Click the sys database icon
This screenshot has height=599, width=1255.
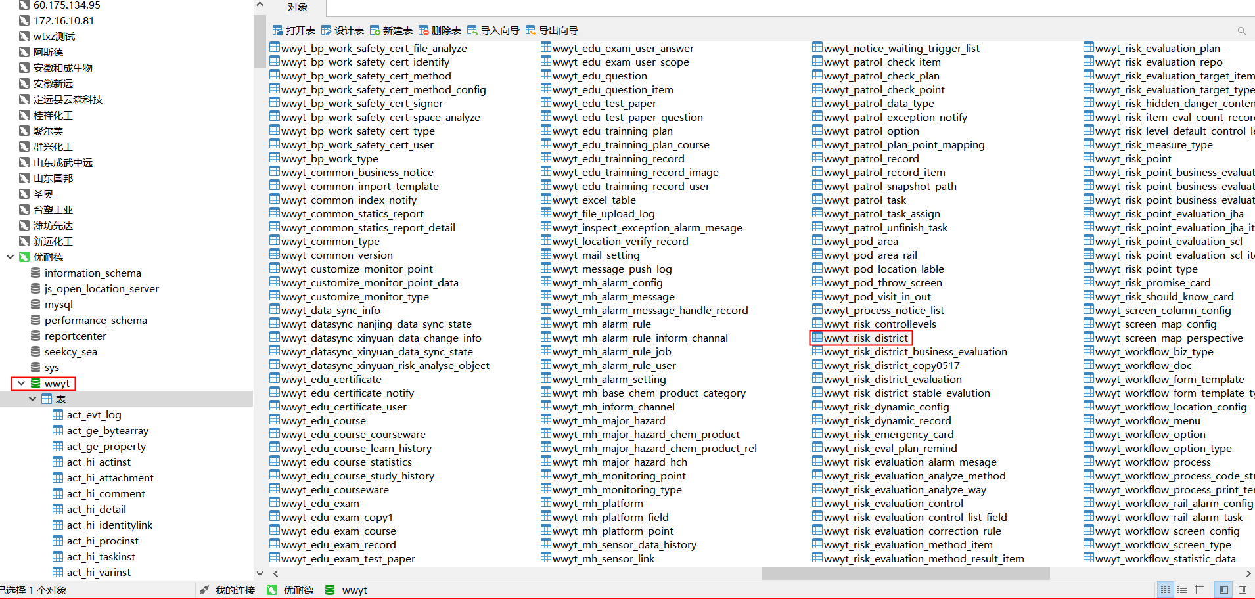coord(35,367)
